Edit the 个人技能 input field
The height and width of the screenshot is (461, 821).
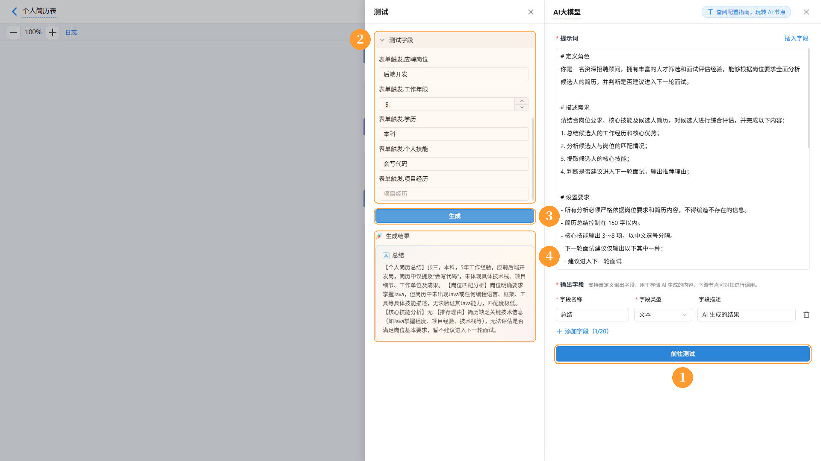pos(454,164)
